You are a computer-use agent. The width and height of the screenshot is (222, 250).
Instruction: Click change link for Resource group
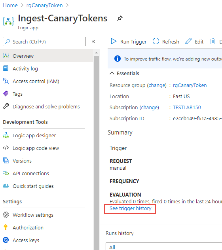coord(157,85)
